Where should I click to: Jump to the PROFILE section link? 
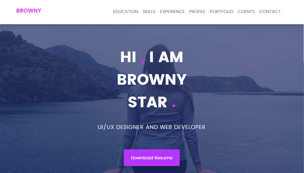[x=197, y=12]
